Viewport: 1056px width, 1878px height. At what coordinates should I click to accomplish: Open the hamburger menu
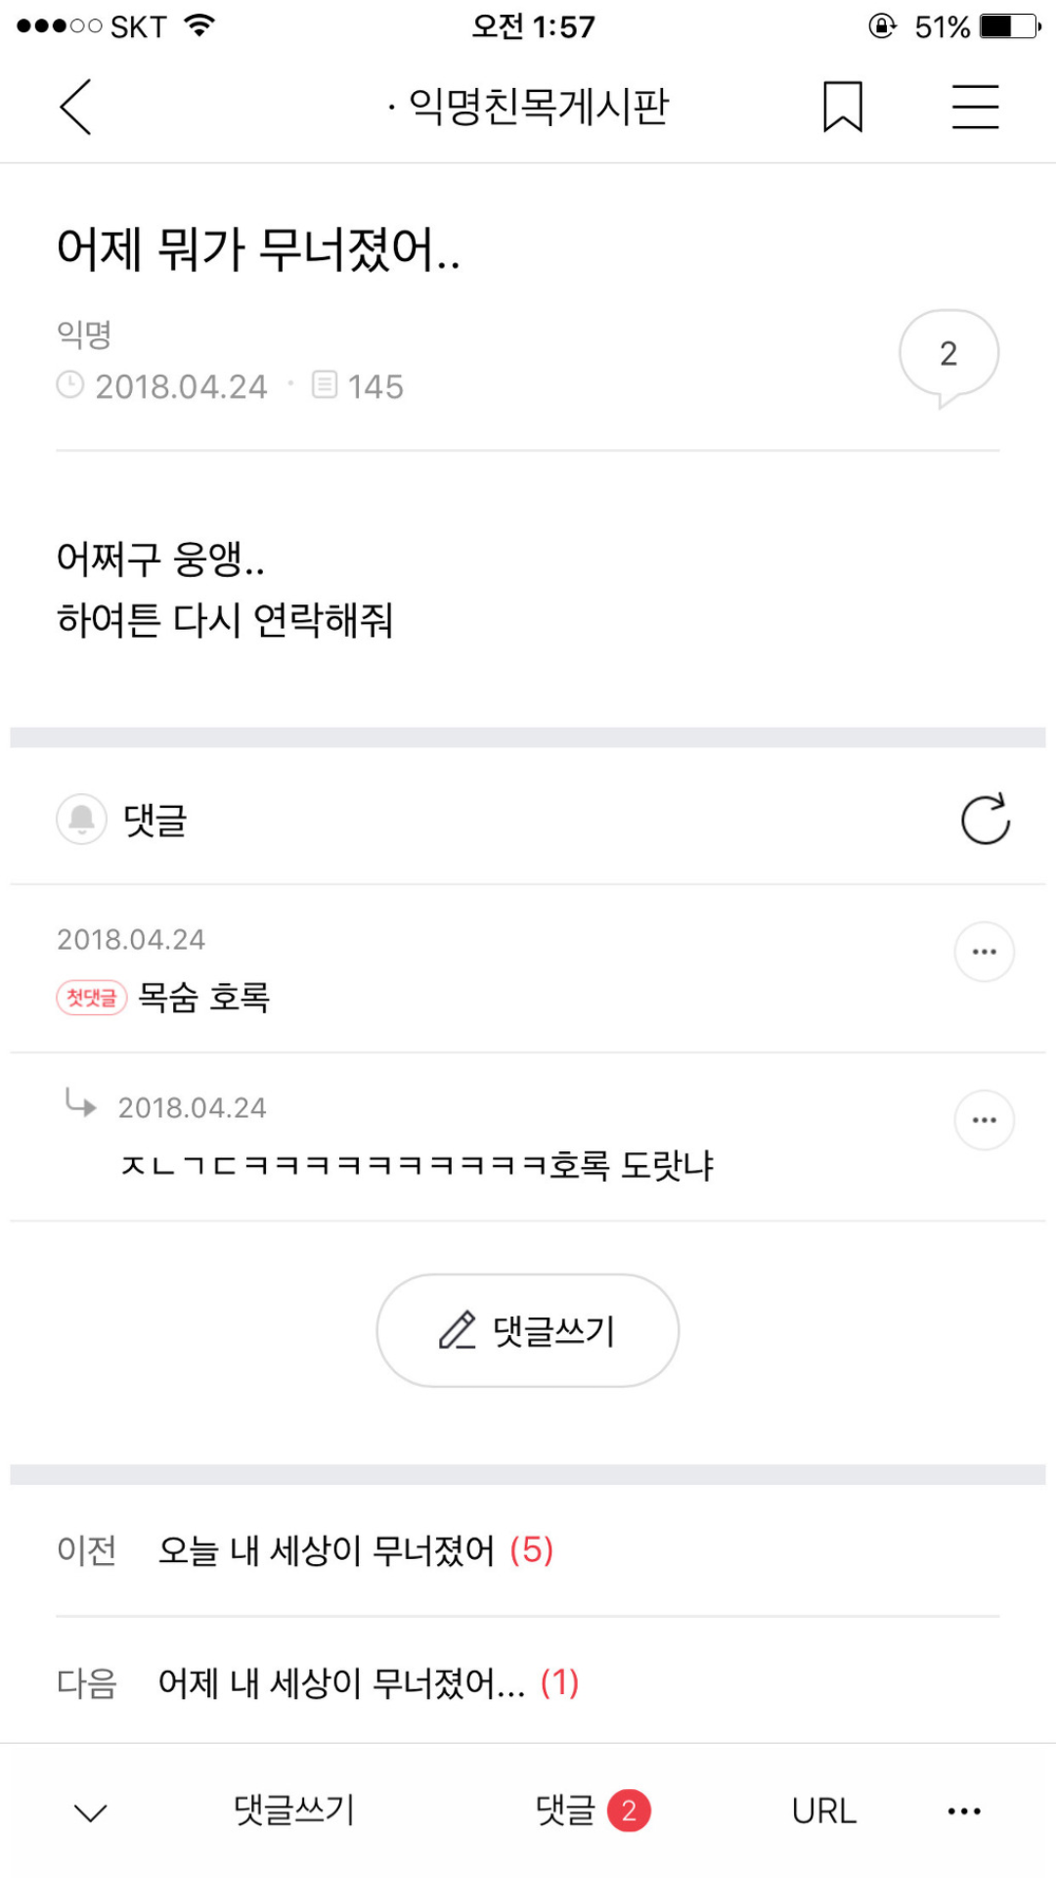[975, 107]
